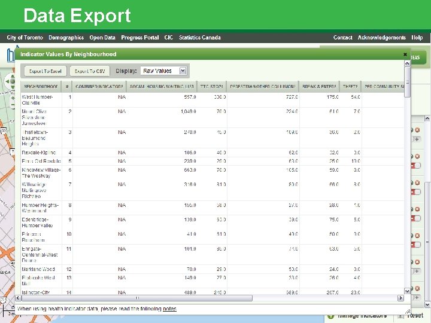This screenshot has height=323, width=431.
Task: Click the dialog resize grip at the bottom corner
Action: 408,312
